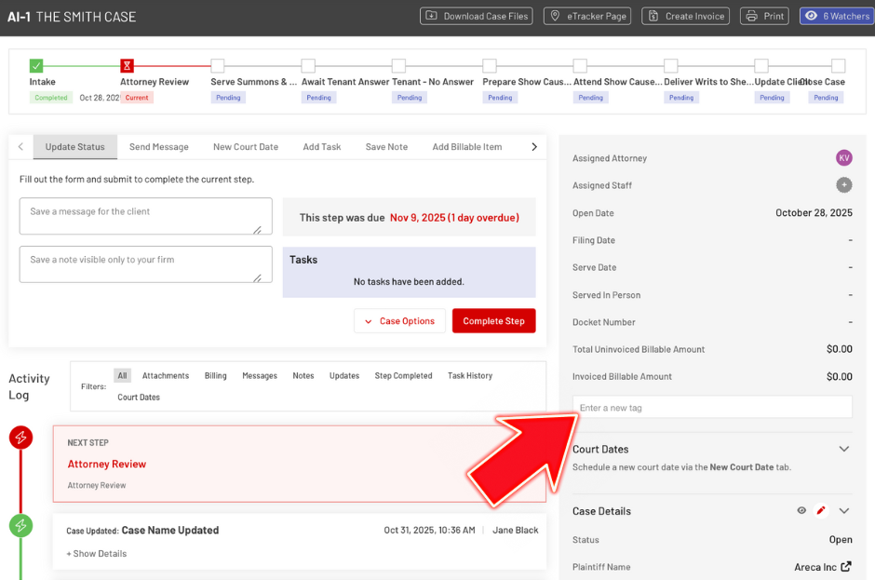Toggle the Case Details eye visibility icon

click(x=801, y=511)
